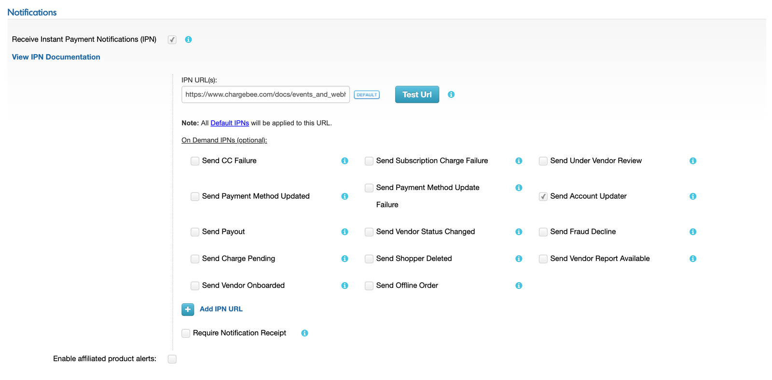Screen dimensions: 772x380
Task: Show info for Send Payment Method Updated
Action: (345, 196)
